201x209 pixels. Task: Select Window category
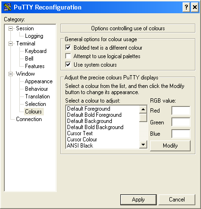pyautogui.click(x=25, y=74)
